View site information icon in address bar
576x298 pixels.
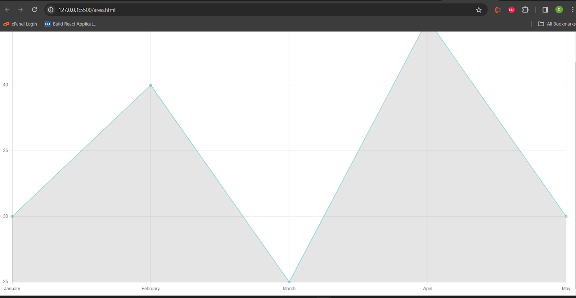pos(51,10)
